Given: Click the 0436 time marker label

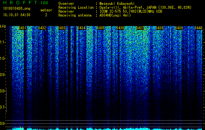Looking at the screenshot, I should (120, 28).
